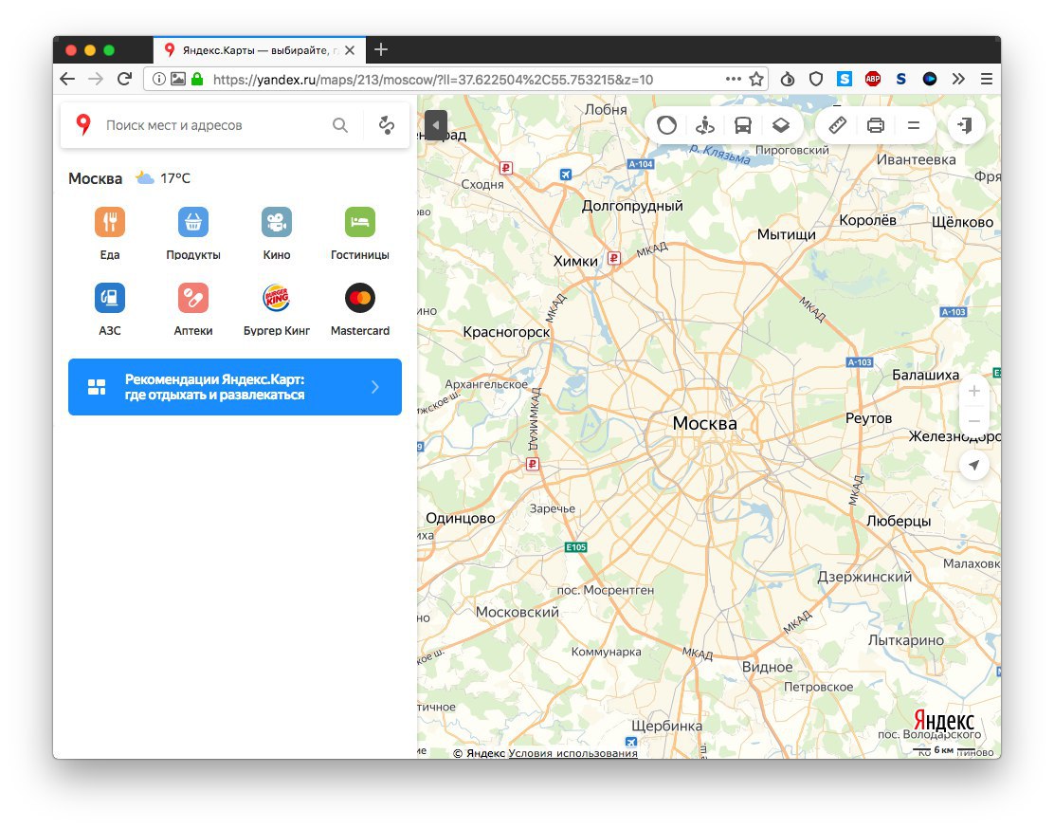Click the Яндекс logo on map
Image resolution: width=1054 pixels, height=829 pixels.
[944, 721]
